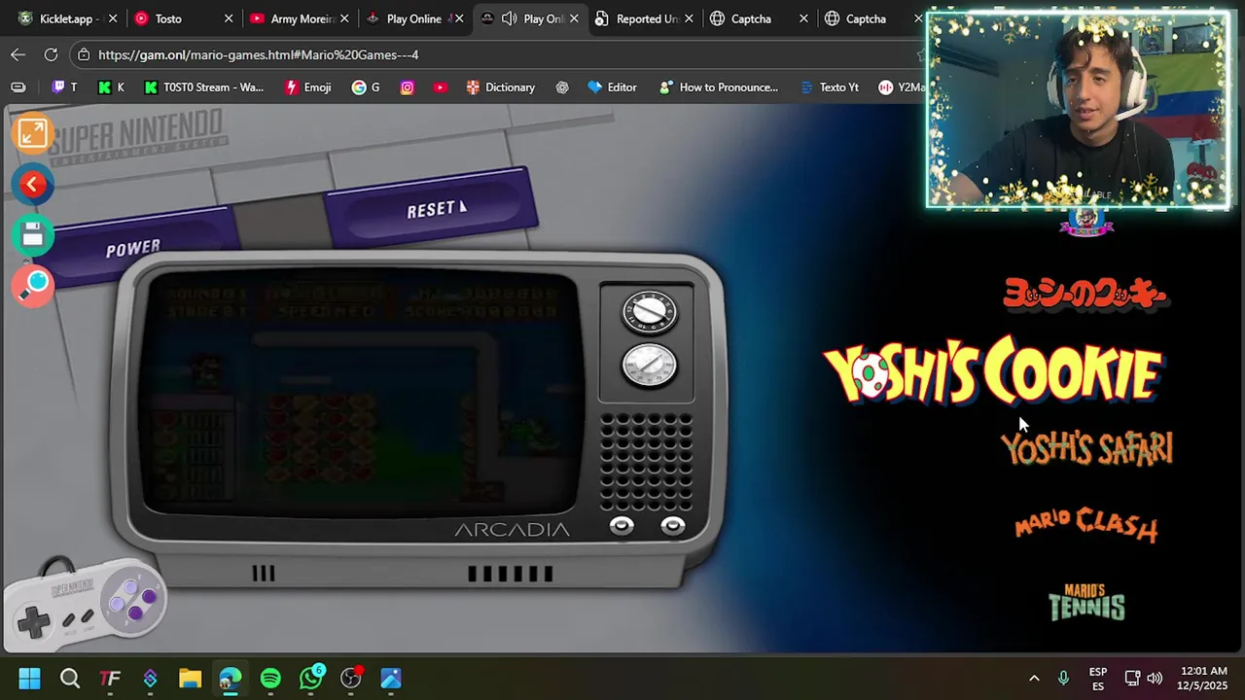Open Windows taskbar search
The image size is (1245, 700).
pyautogui.click(x=70, y=679)
